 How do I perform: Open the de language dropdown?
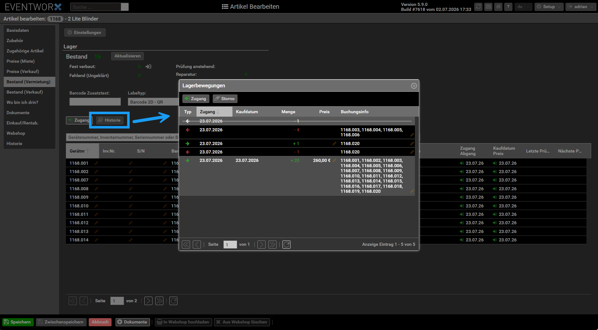point(523,7)
